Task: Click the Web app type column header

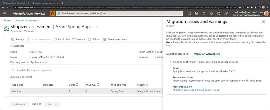Action: tap(119, 85)
